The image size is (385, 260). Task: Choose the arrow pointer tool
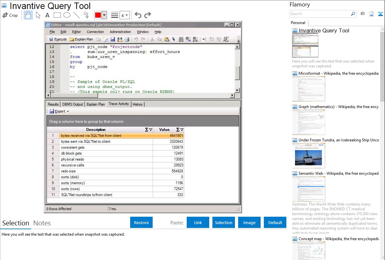[x=38, y=15]
